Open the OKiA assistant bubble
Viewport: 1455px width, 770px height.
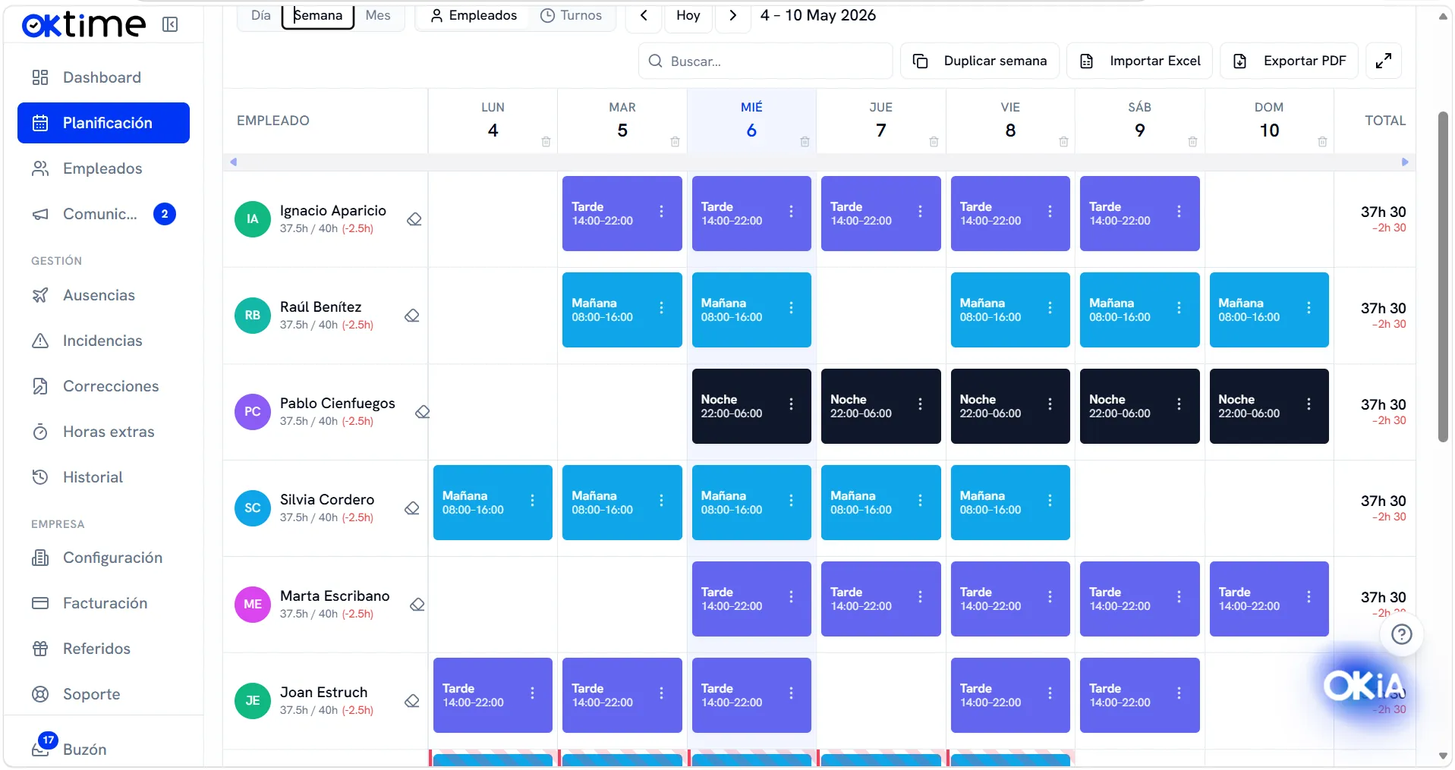(x=1365, y=686)
